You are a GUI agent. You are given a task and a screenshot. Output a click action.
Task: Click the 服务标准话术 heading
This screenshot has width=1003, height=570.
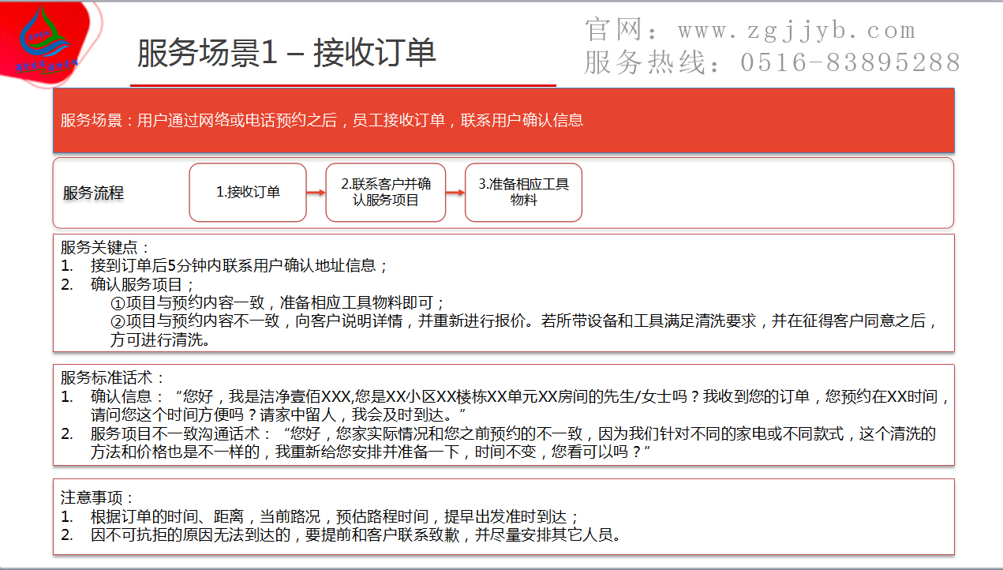(x=113, y=378)
